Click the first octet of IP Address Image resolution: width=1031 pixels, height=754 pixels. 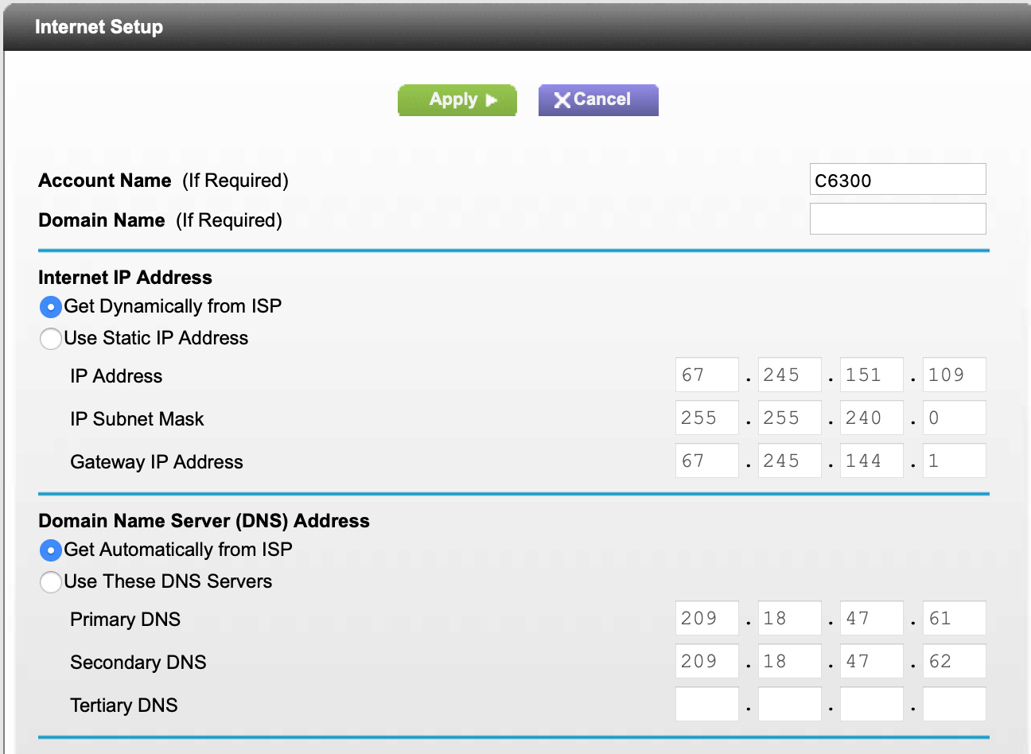pos(706,374)
